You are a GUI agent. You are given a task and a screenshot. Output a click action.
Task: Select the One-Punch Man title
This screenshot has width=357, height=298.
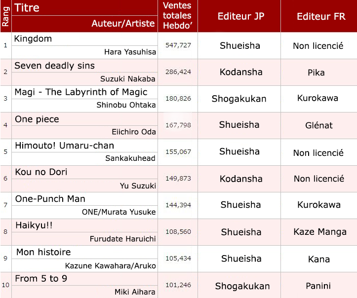[50, 199]
